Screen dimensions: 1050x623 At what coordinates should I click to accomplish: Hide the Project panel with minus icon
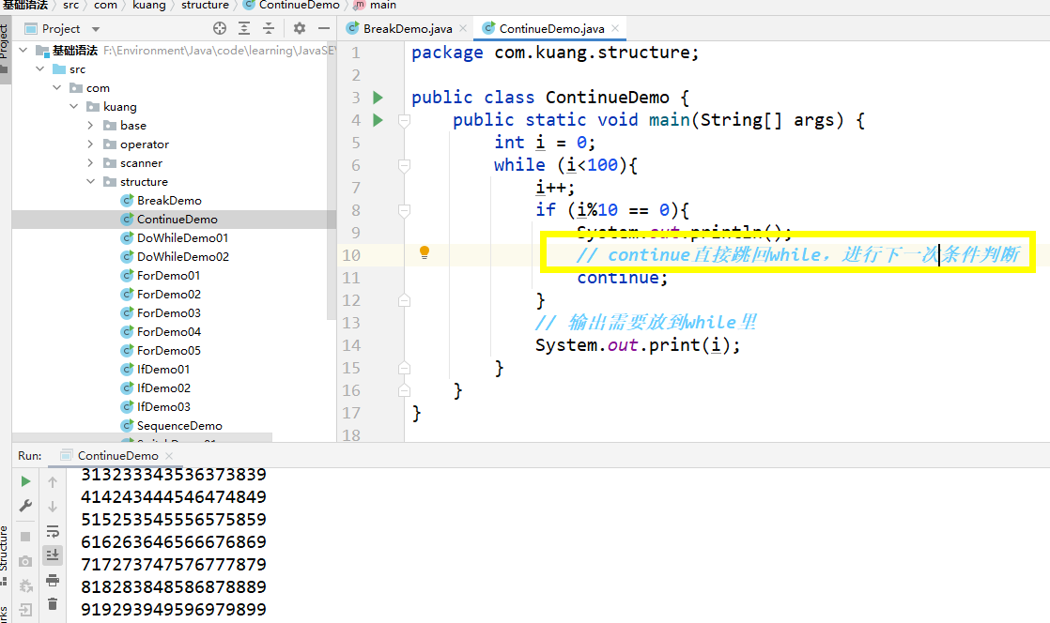[x=324, y=28]
